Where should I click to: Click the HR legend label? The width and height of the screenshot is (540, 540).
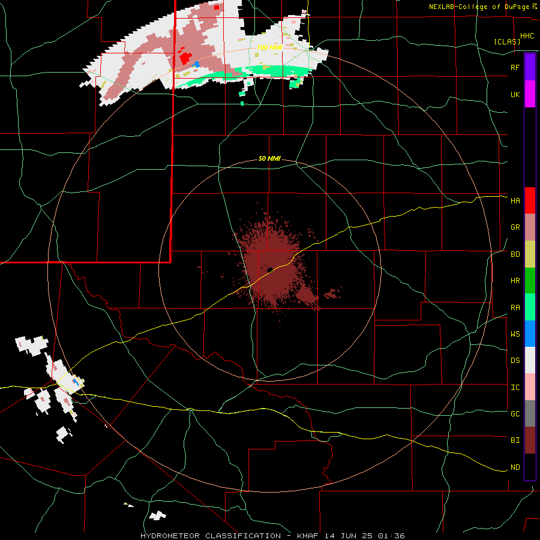tap(515, 281)
